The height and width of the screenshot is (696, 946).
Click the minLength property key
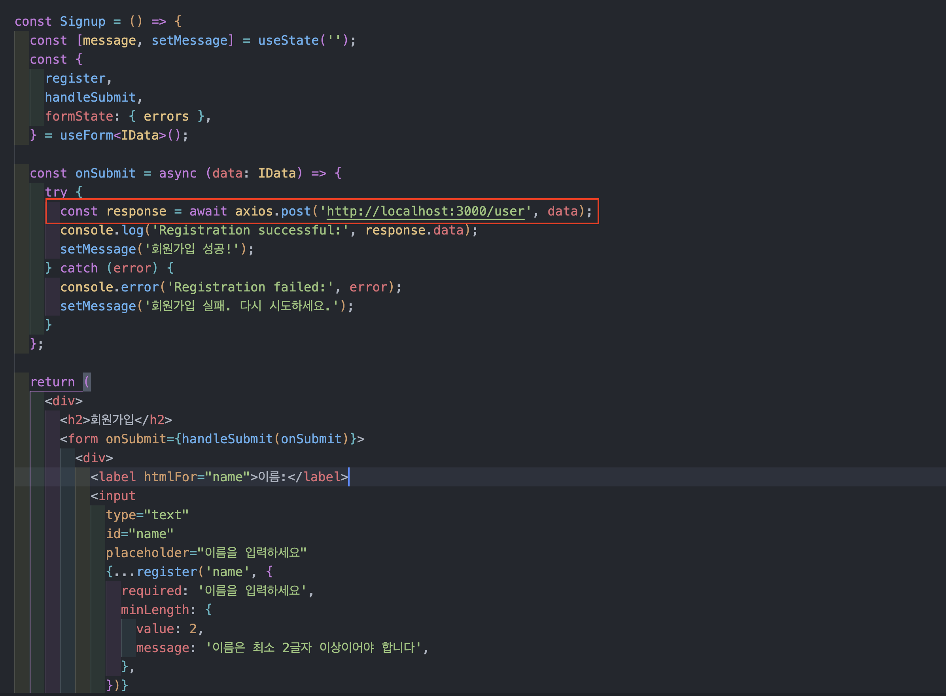point(155,609)
